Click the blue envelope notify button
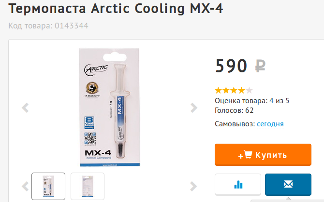The width and height of the screenshot is (324, 202). tap(288, 184)
